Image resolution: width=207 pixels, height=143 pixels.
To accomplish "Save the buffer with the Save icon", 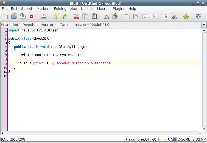I will pos(23,17).
